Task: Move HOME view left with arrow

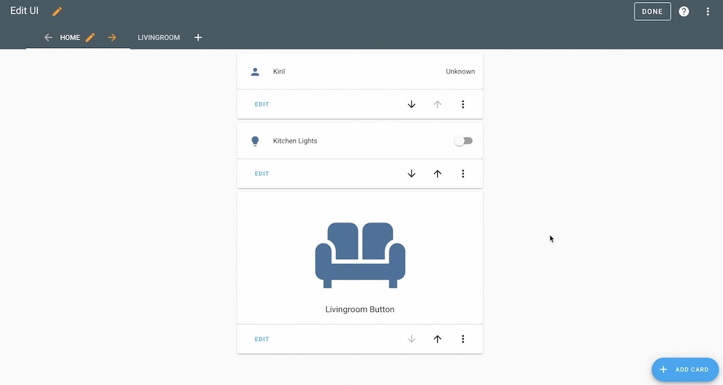Action: click(48, 37)
